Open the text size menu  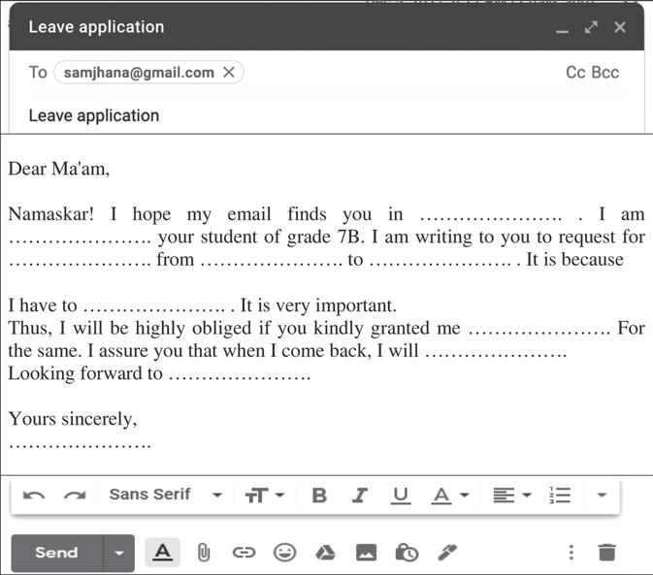tap(265, 495)
